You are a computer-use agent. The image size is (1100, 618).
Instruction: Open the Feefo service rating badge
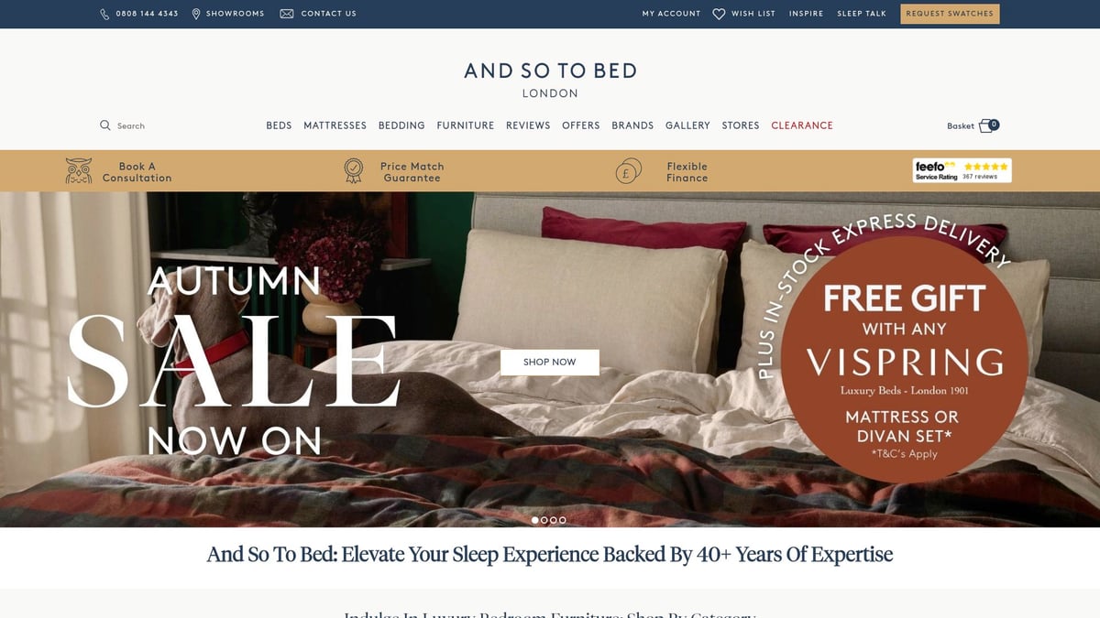pyautogui.click(x=962, y=170)
